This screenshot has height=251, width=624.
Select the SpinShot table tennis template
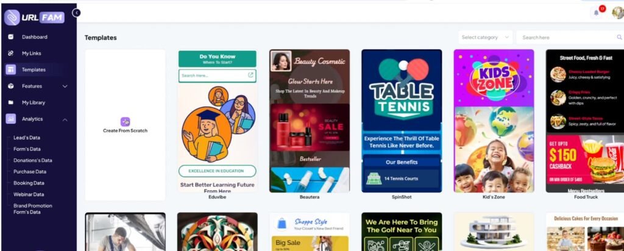click(x=402, y=121)
